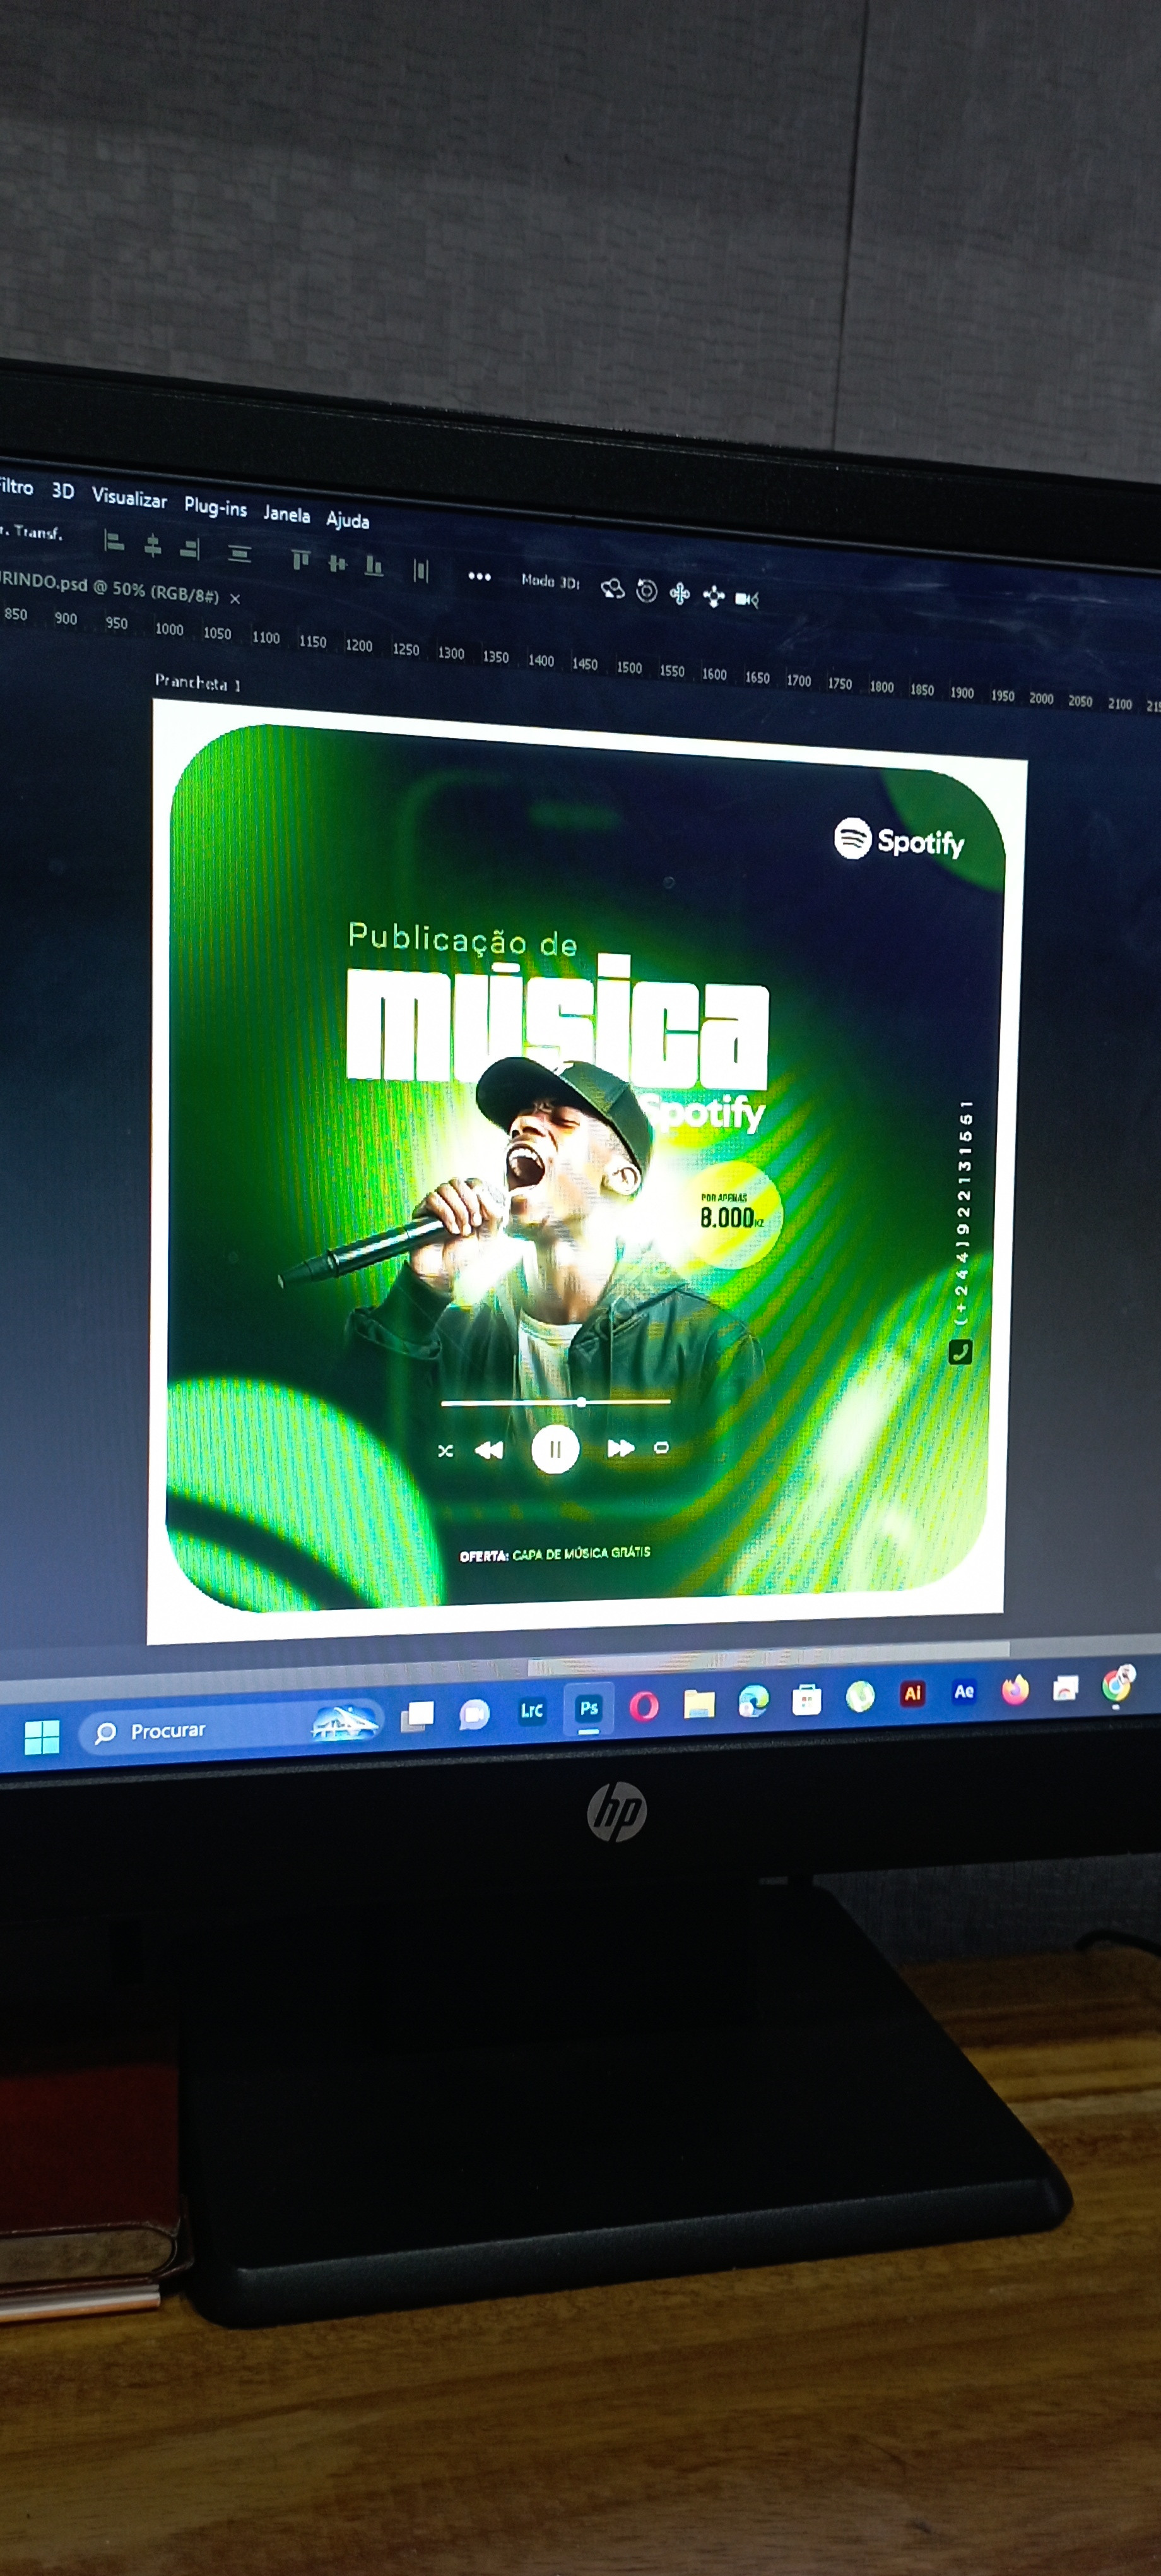Close the .psd document tab
This screenshot has width=1161, height=2576.
(236, 599)
